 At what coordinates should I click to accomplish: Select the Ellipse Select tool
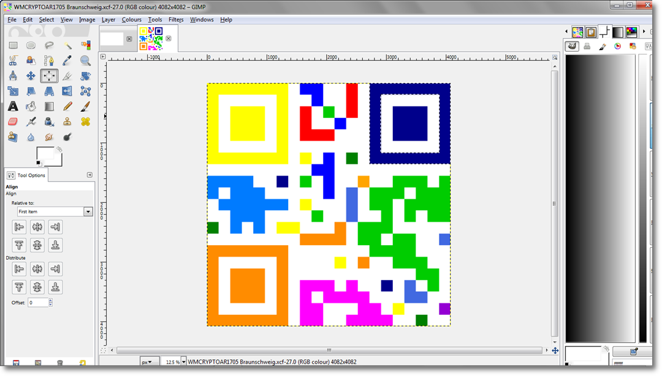[31, 45]
